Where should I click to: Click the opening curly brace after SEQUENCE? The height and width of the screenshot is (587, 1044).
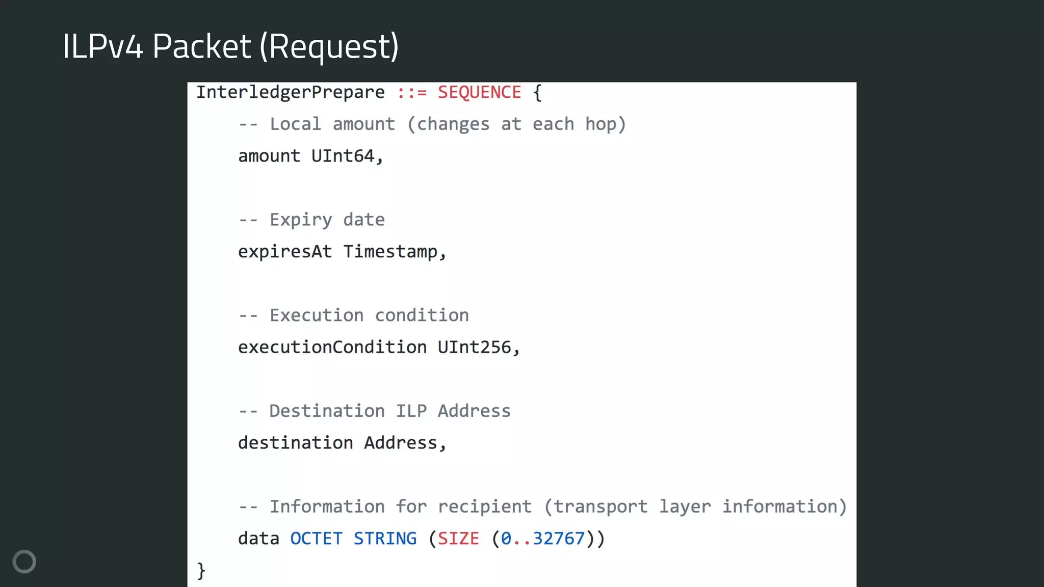(537, 92)
